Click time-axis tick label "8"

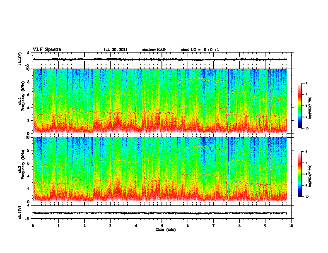(239, 226)
